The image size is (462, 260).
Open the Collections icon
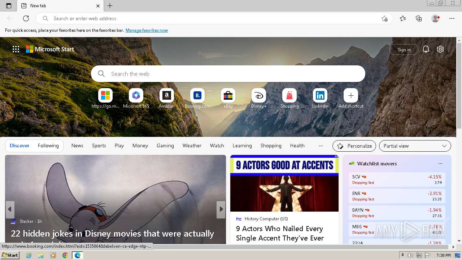(419, 18)
